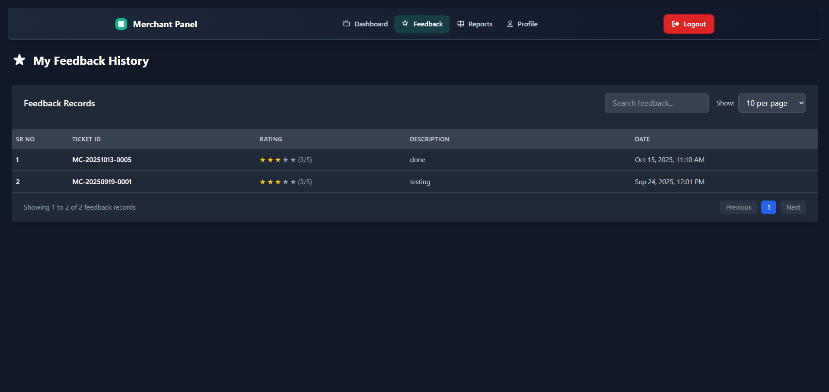Click the Logout door icon on the Logout button
This screenshot has height=392, width=829.
tap(675, 24)
